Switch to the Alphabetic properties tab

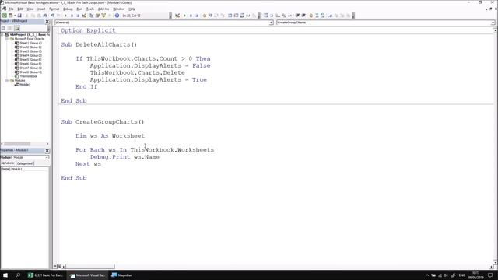tap(8, 163)
